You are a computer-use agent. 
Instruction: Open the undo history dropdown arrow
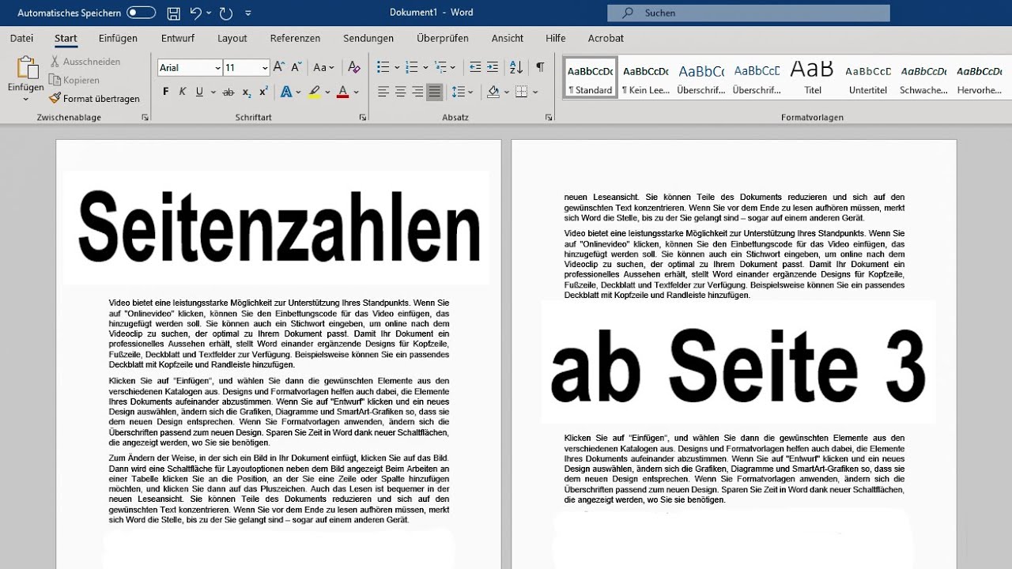click(x=210, y=13)
